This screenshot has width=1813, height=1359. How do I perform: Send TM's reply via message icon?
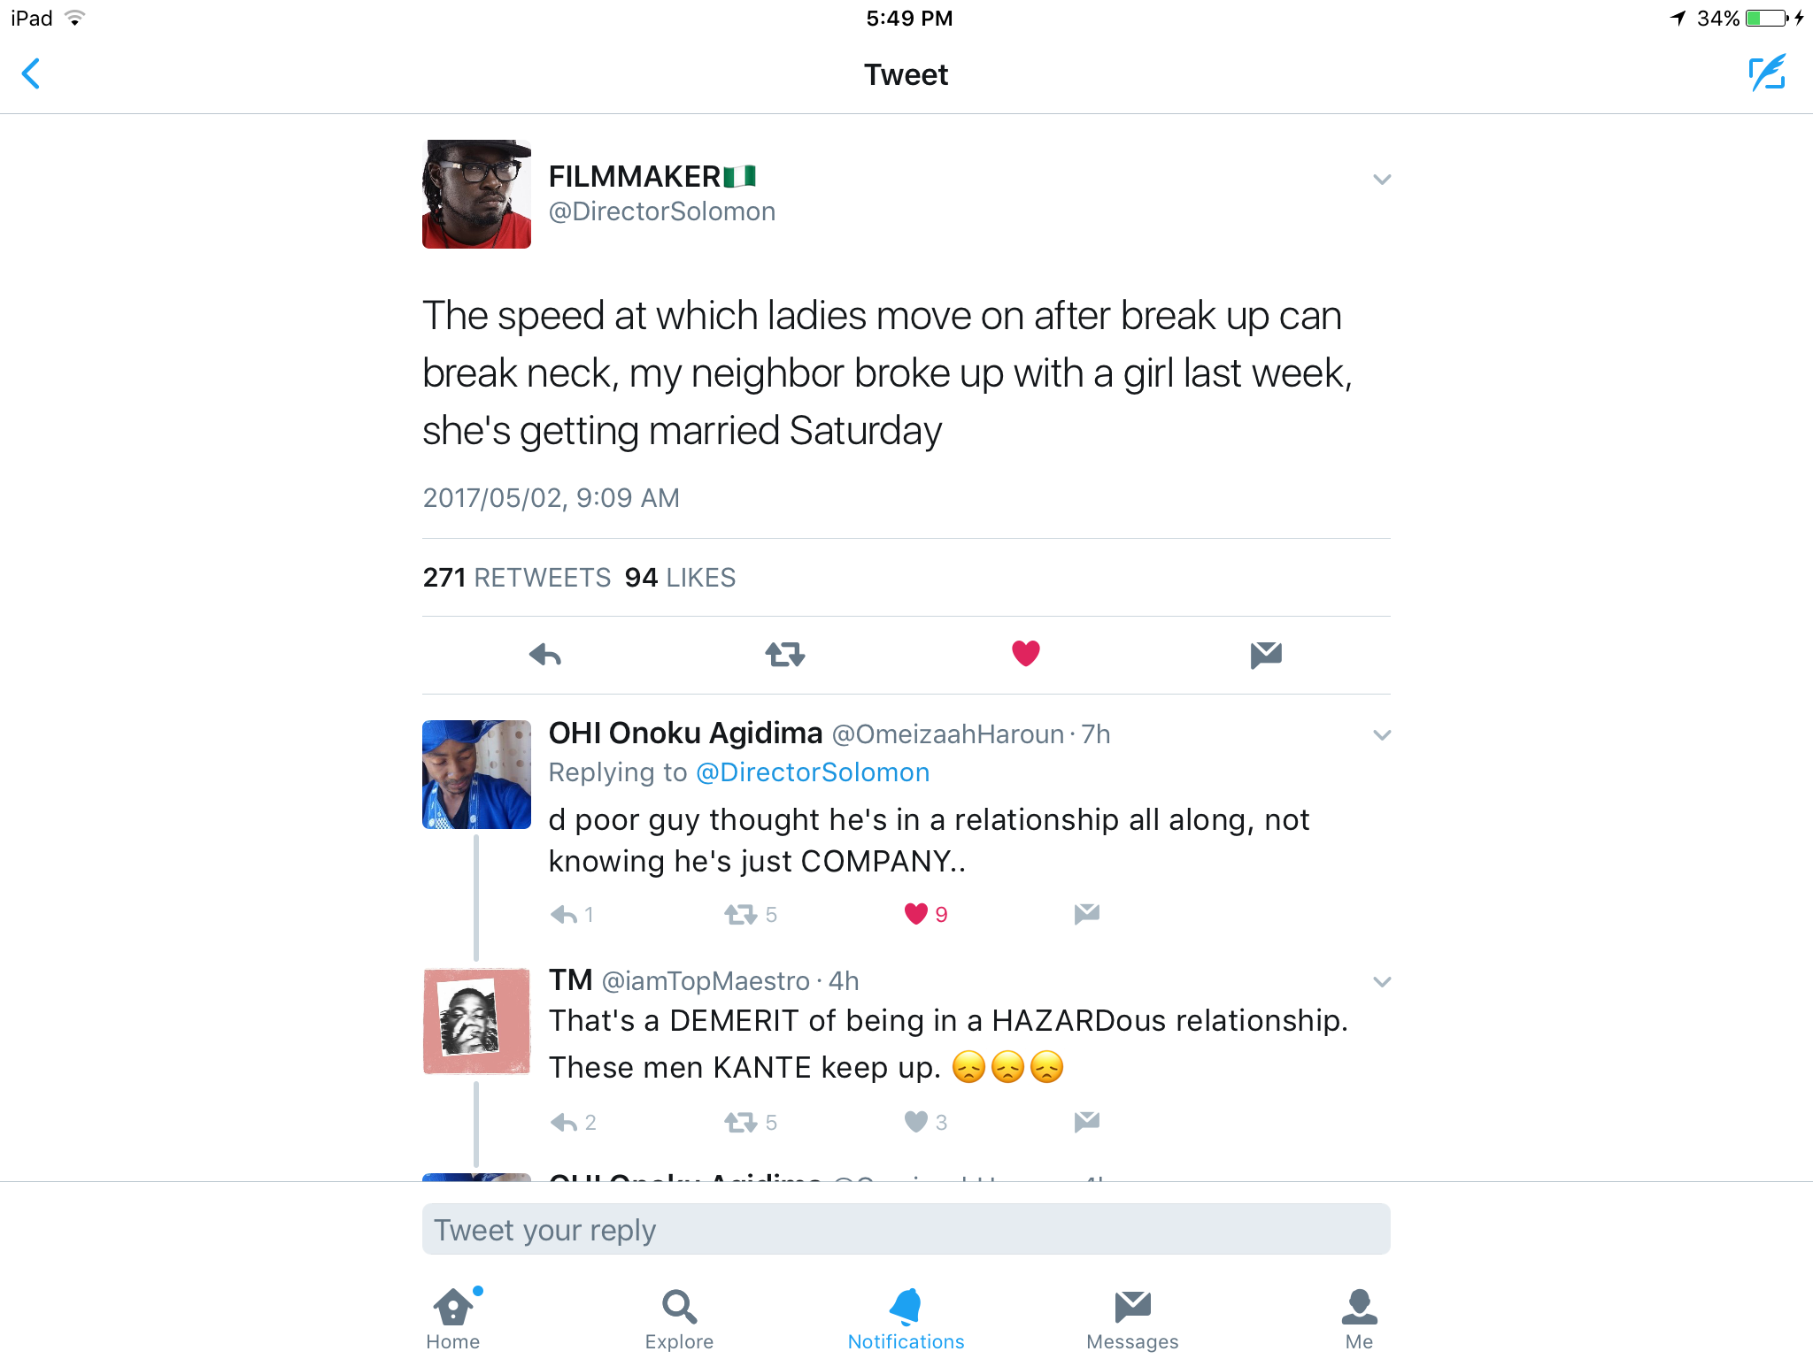click(1087, 1121)
